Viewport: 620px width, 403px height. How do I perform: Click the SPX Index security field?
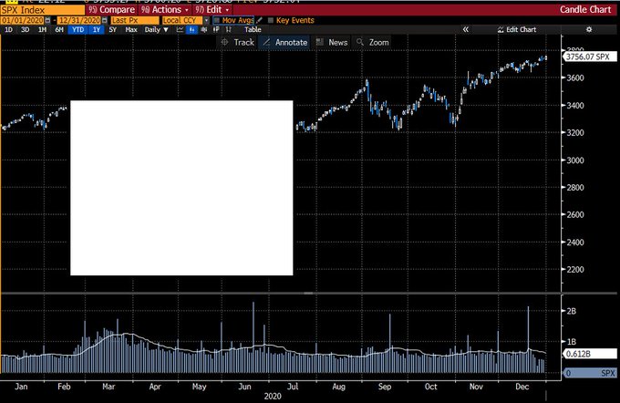[41, 9]
